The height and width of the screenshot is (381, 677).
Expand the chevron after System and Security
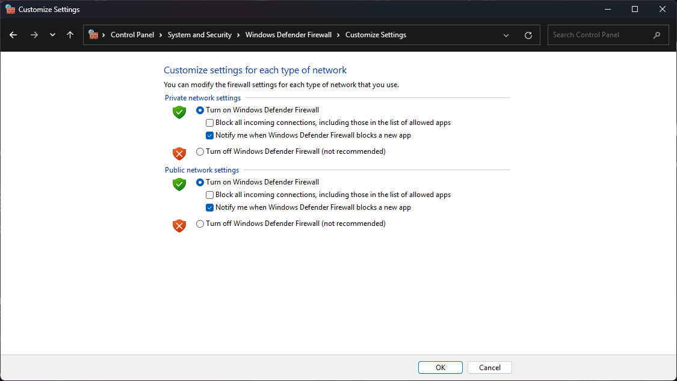(x=238, y=35)
